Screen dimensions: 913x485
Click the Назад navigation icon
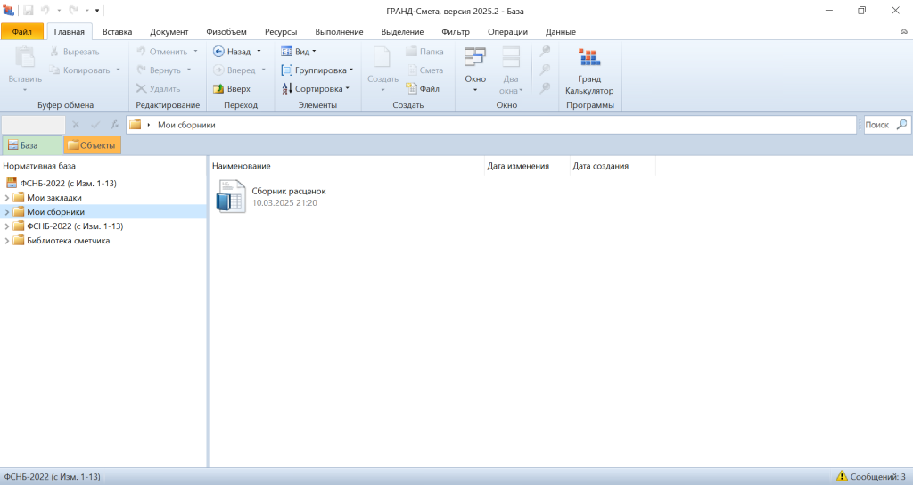[219, 52]
